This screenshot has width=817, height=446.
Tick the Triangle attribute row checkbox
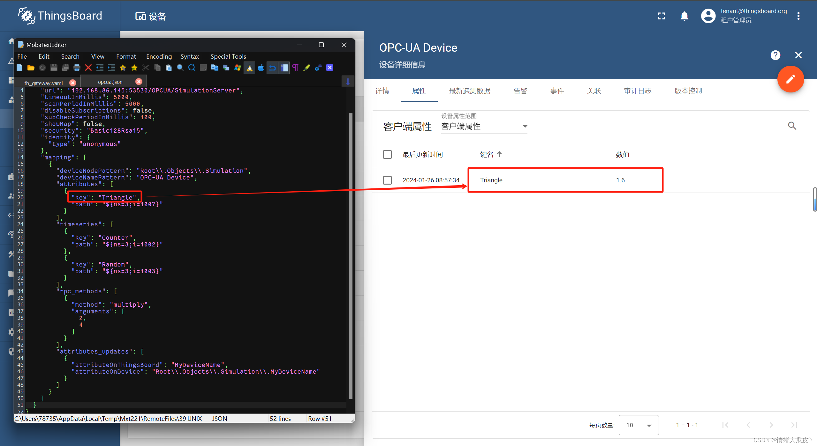point(387,180)
